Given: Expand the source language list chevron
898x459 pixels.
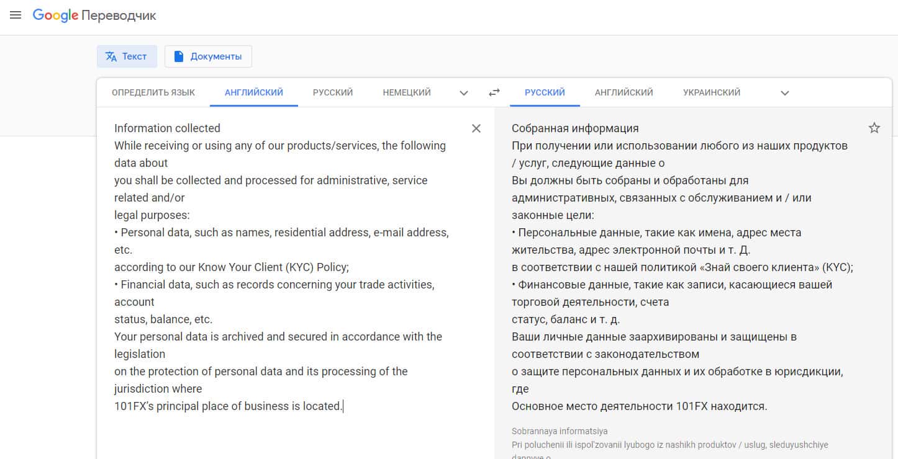Looking at the screenshot, I should [464, 93].
